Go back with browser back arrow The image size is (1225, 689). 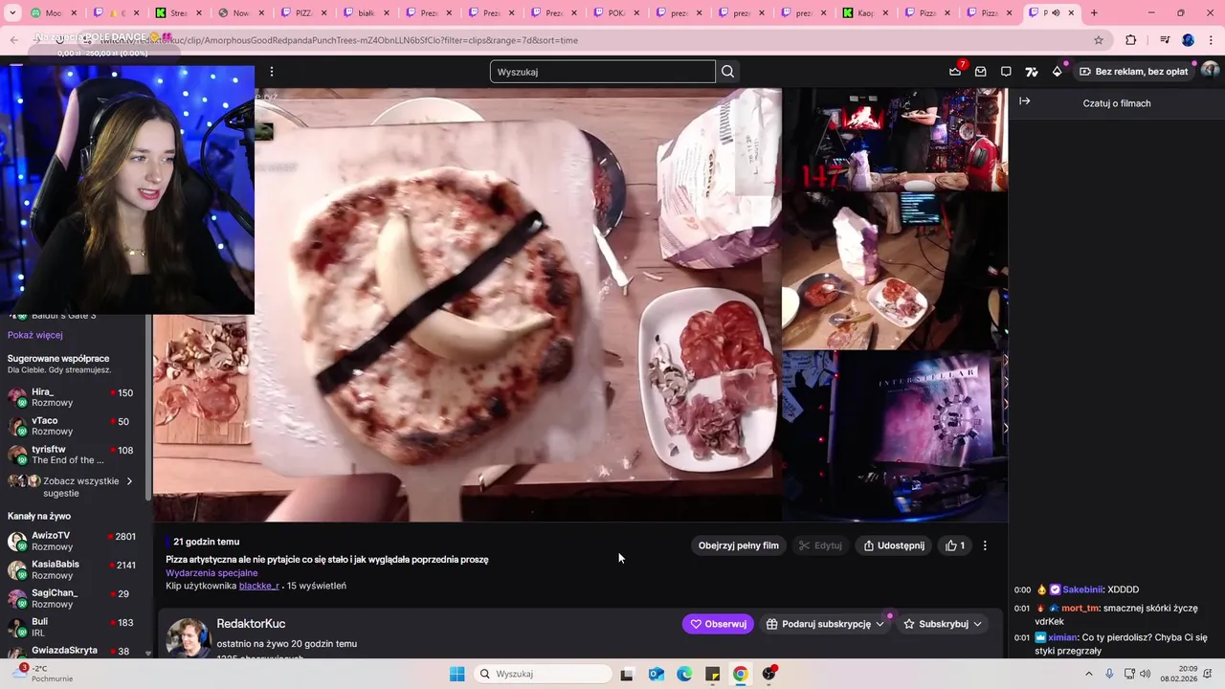point(13,40)
